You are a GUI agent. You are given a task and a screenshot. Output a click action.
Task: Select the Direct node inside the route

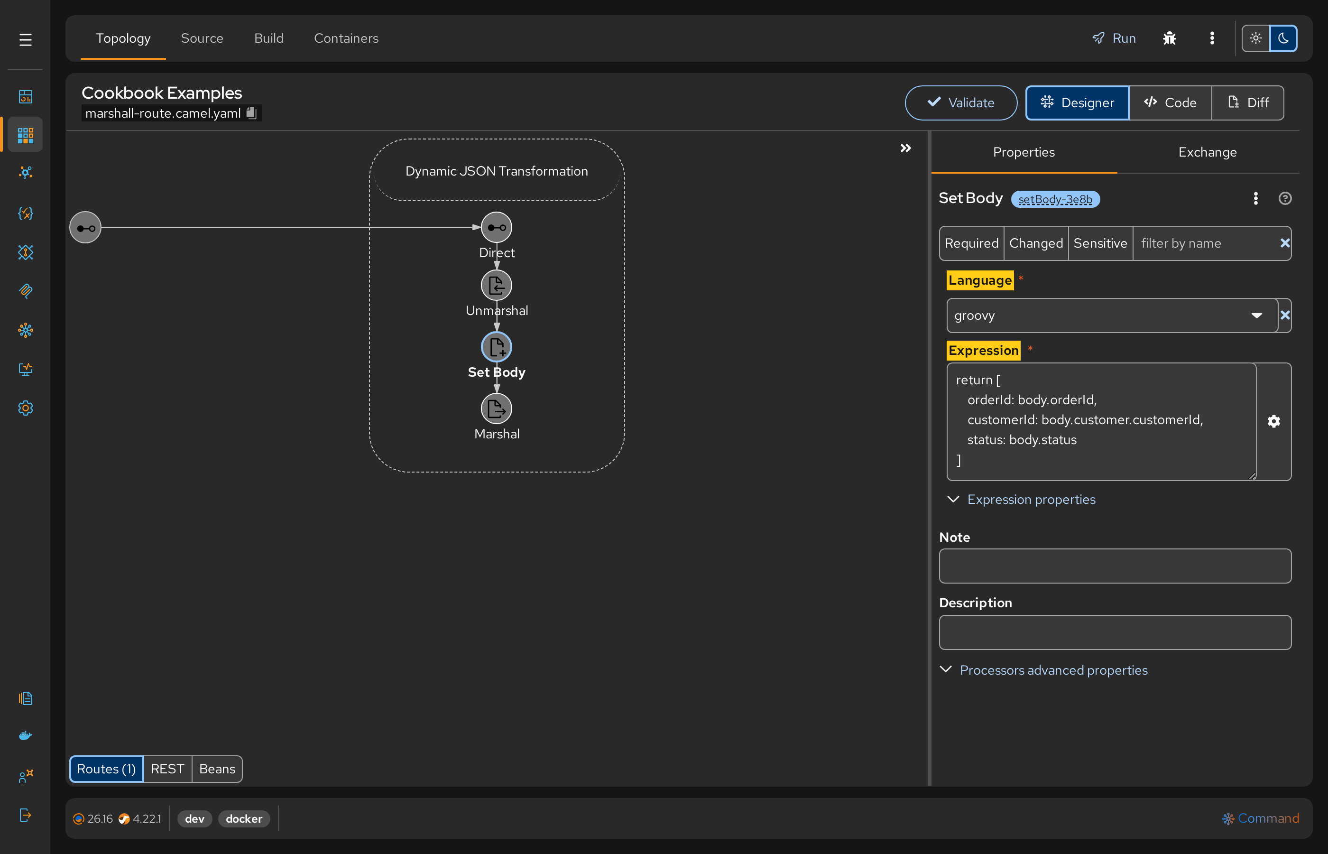[496, 227]
